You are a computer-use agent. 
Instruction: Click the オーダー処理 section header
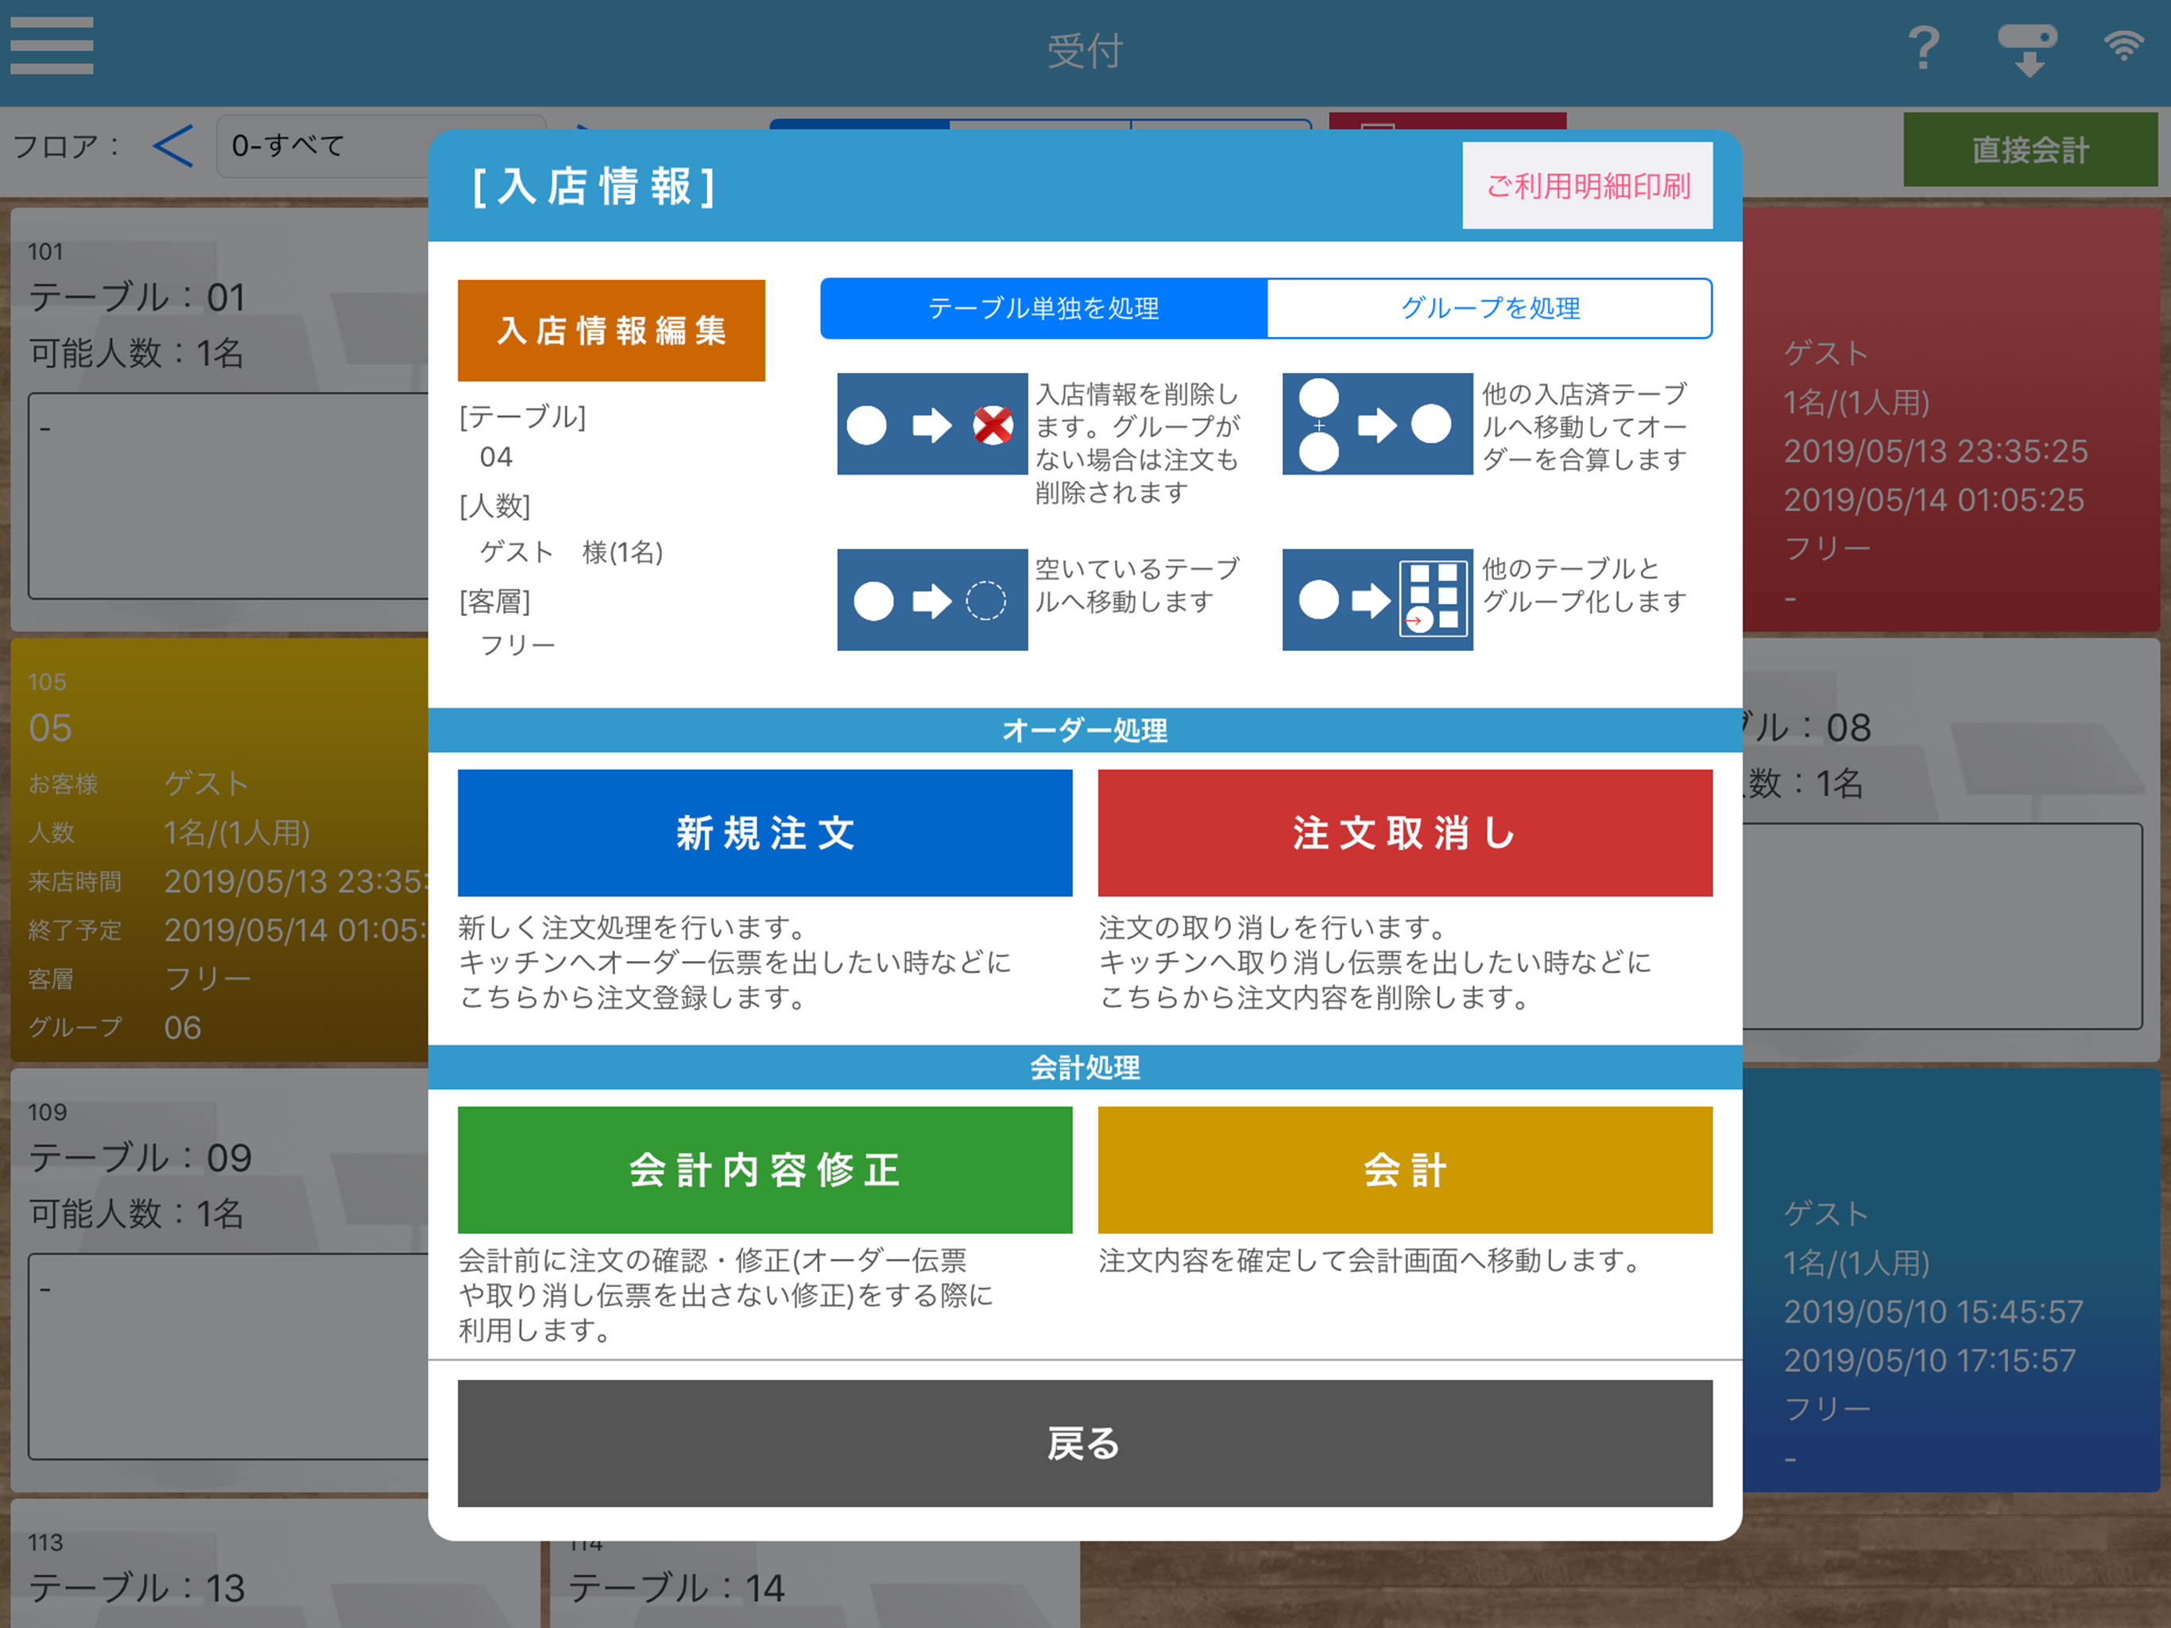click(x=1085, y=731)
